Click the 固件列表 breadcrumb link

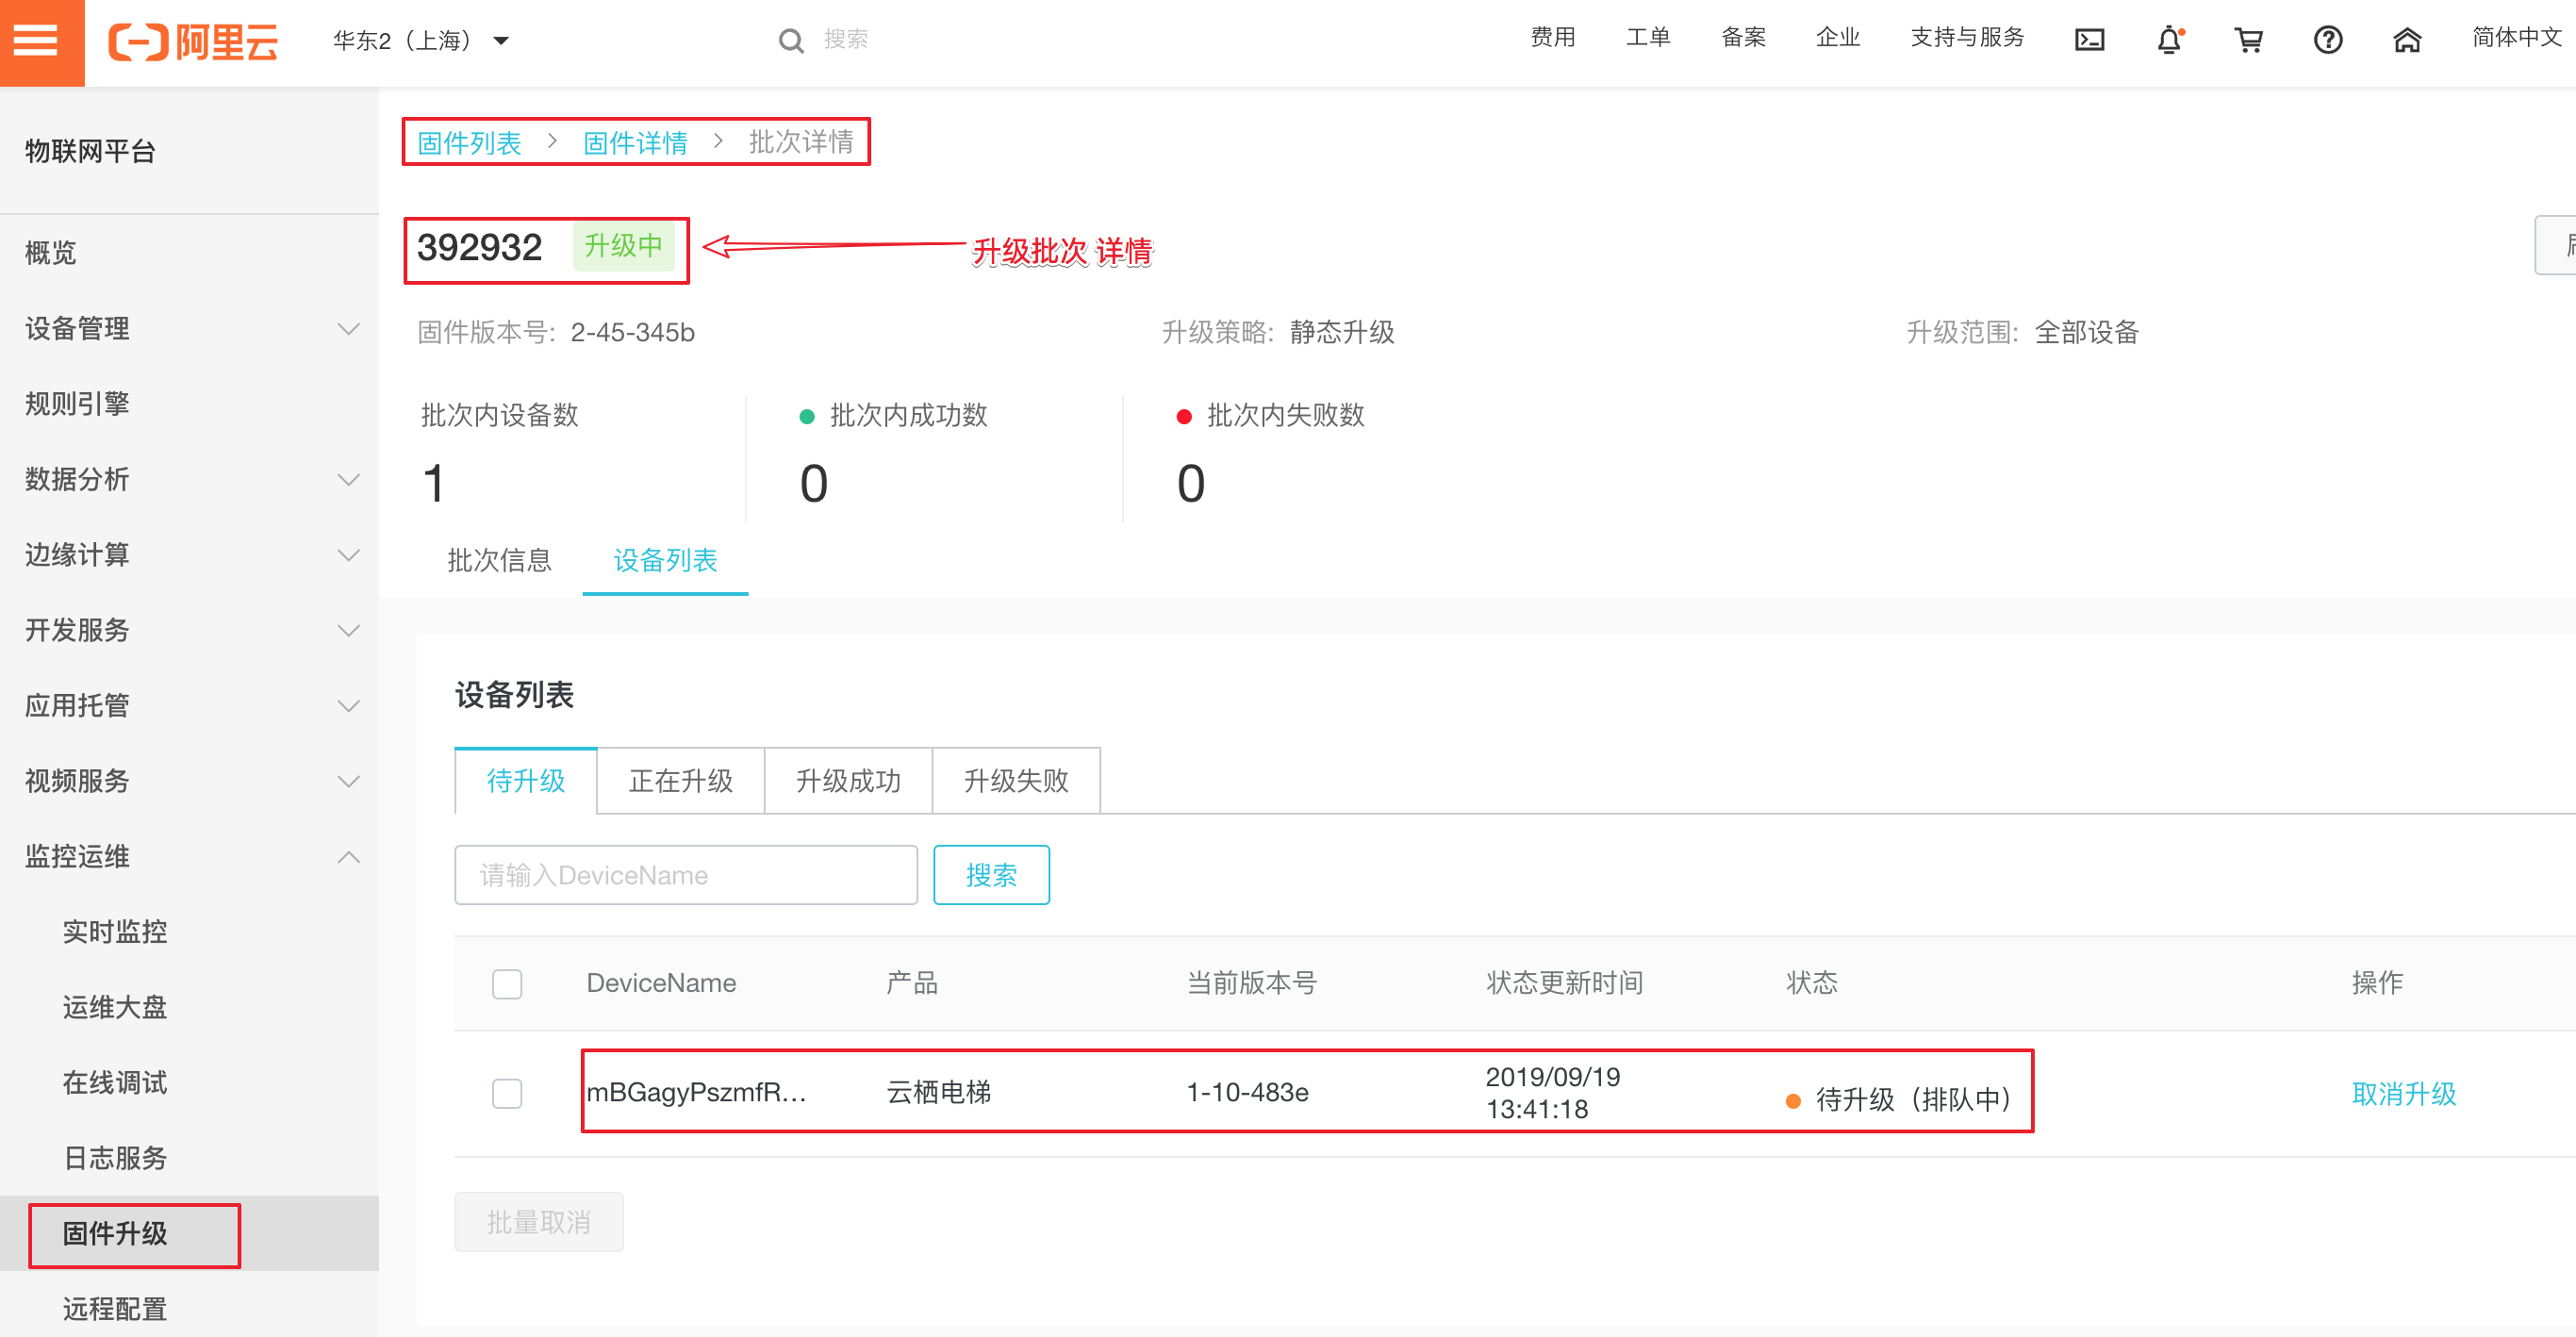tap(469, 142)
